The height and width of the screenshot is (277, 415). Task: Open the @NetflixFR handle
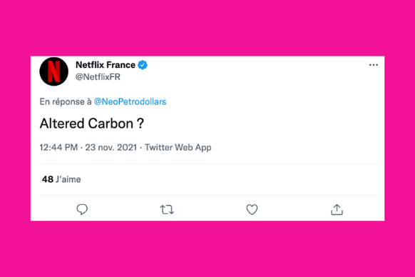(98, 77)
